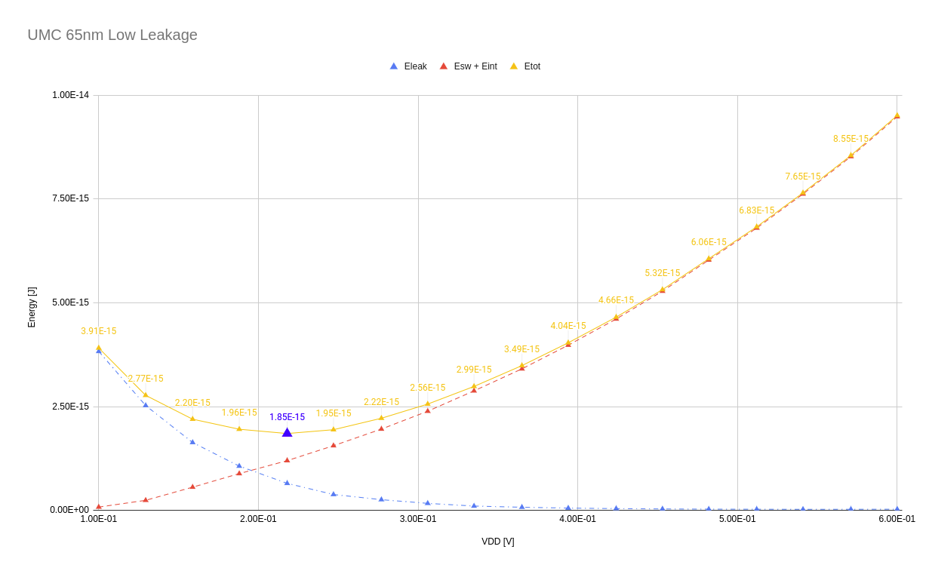Select the Etot legend text

point(532,66)
